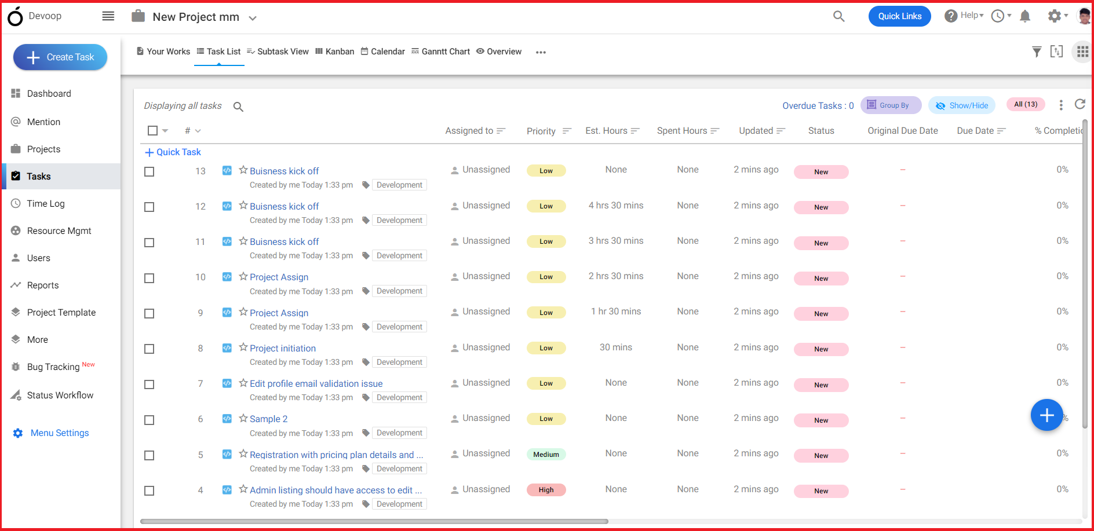
Task: Click the Quick Links button
Action: tap(899, 16)
